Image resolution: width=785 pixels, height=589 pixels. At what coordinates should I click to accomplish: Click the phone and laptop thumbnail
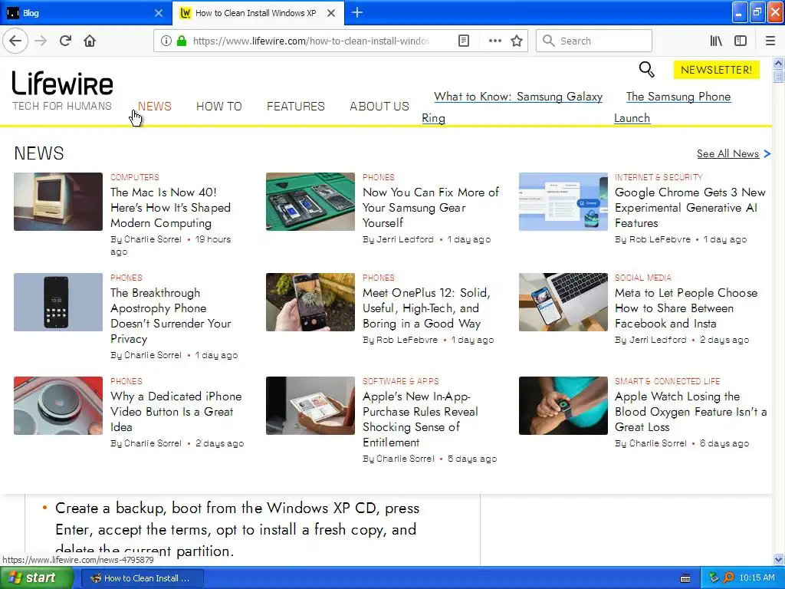coord(563,302)
